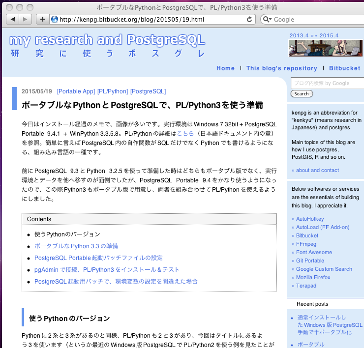Click the blog title my research and PostgreSQL
This screenshot has height=348, width=364.
[x=107, y=40]
